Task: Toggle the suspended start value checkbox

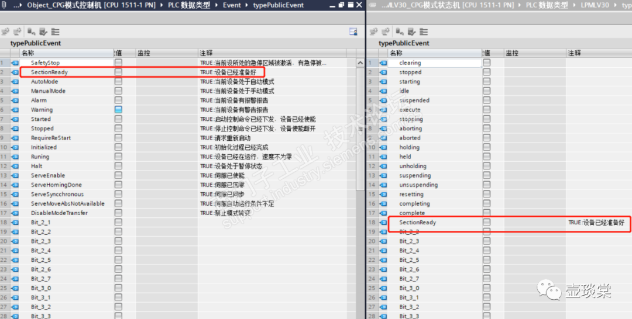Action: coord(487,100)
